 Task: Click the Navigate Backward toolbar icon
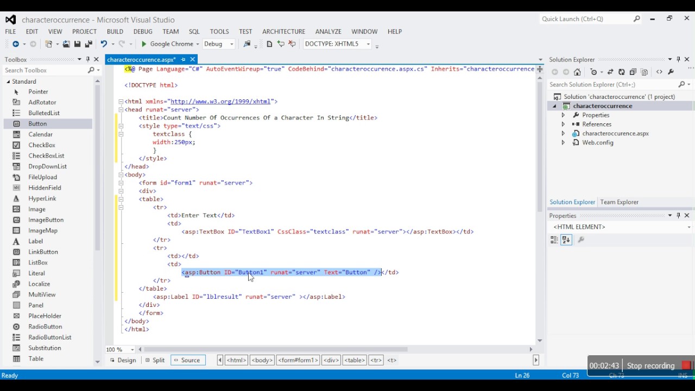(16, 44)
